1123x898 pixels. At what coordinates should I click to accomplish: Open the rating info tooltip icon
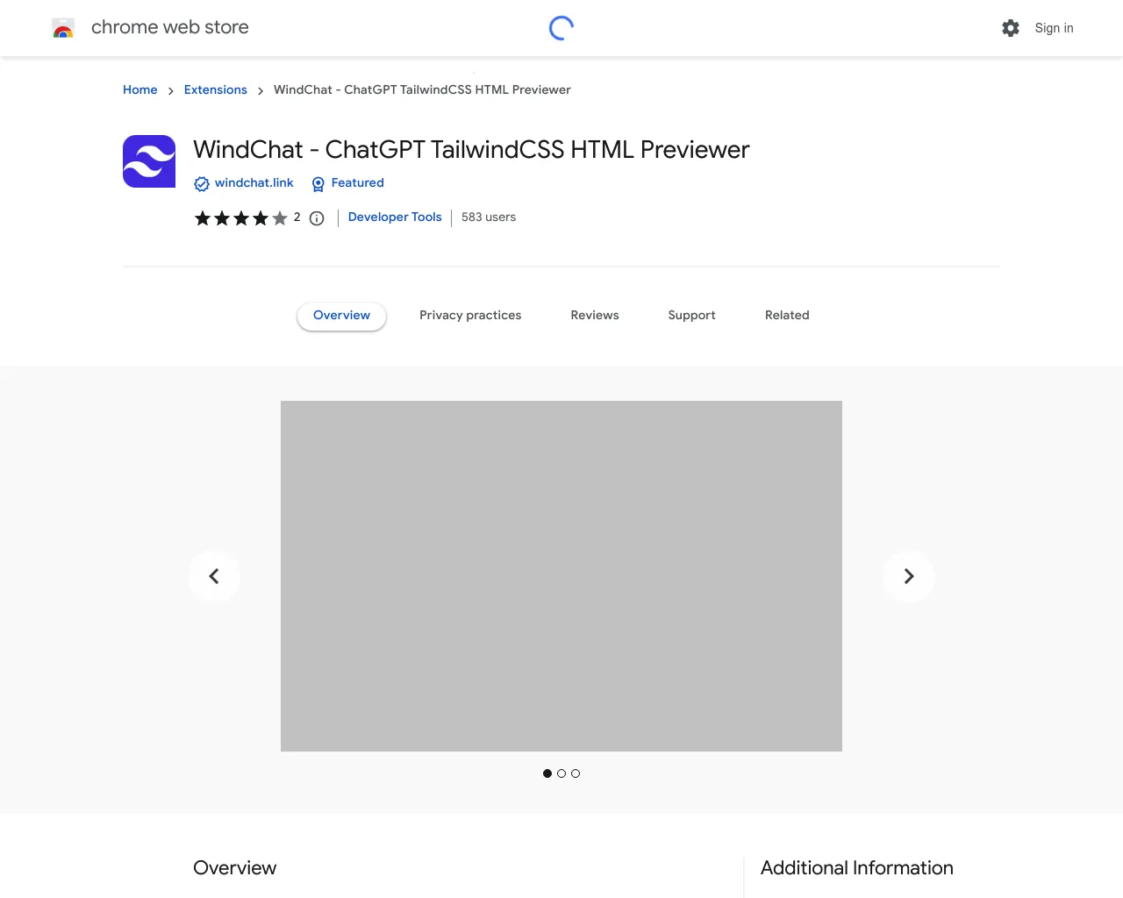click(316, 217)
